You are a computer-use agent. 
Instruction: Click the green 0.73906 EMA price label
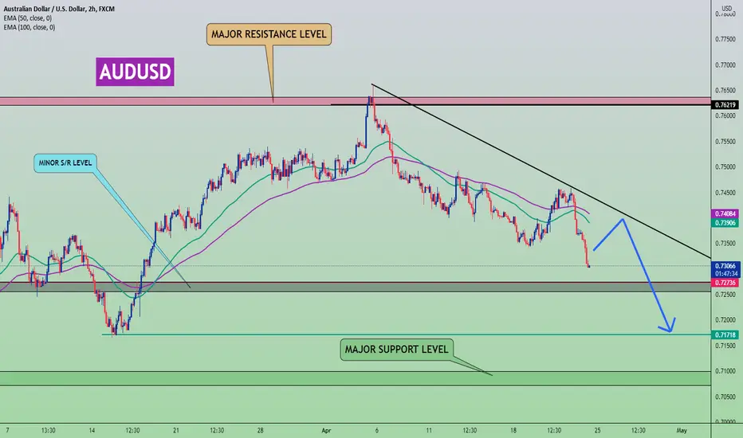pyautogui.click(x=725, y=222)
